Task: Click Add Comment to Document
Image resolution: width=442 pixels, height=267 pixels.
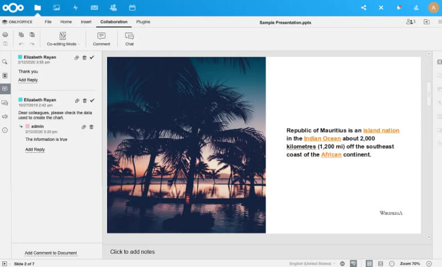Action: 51,253
